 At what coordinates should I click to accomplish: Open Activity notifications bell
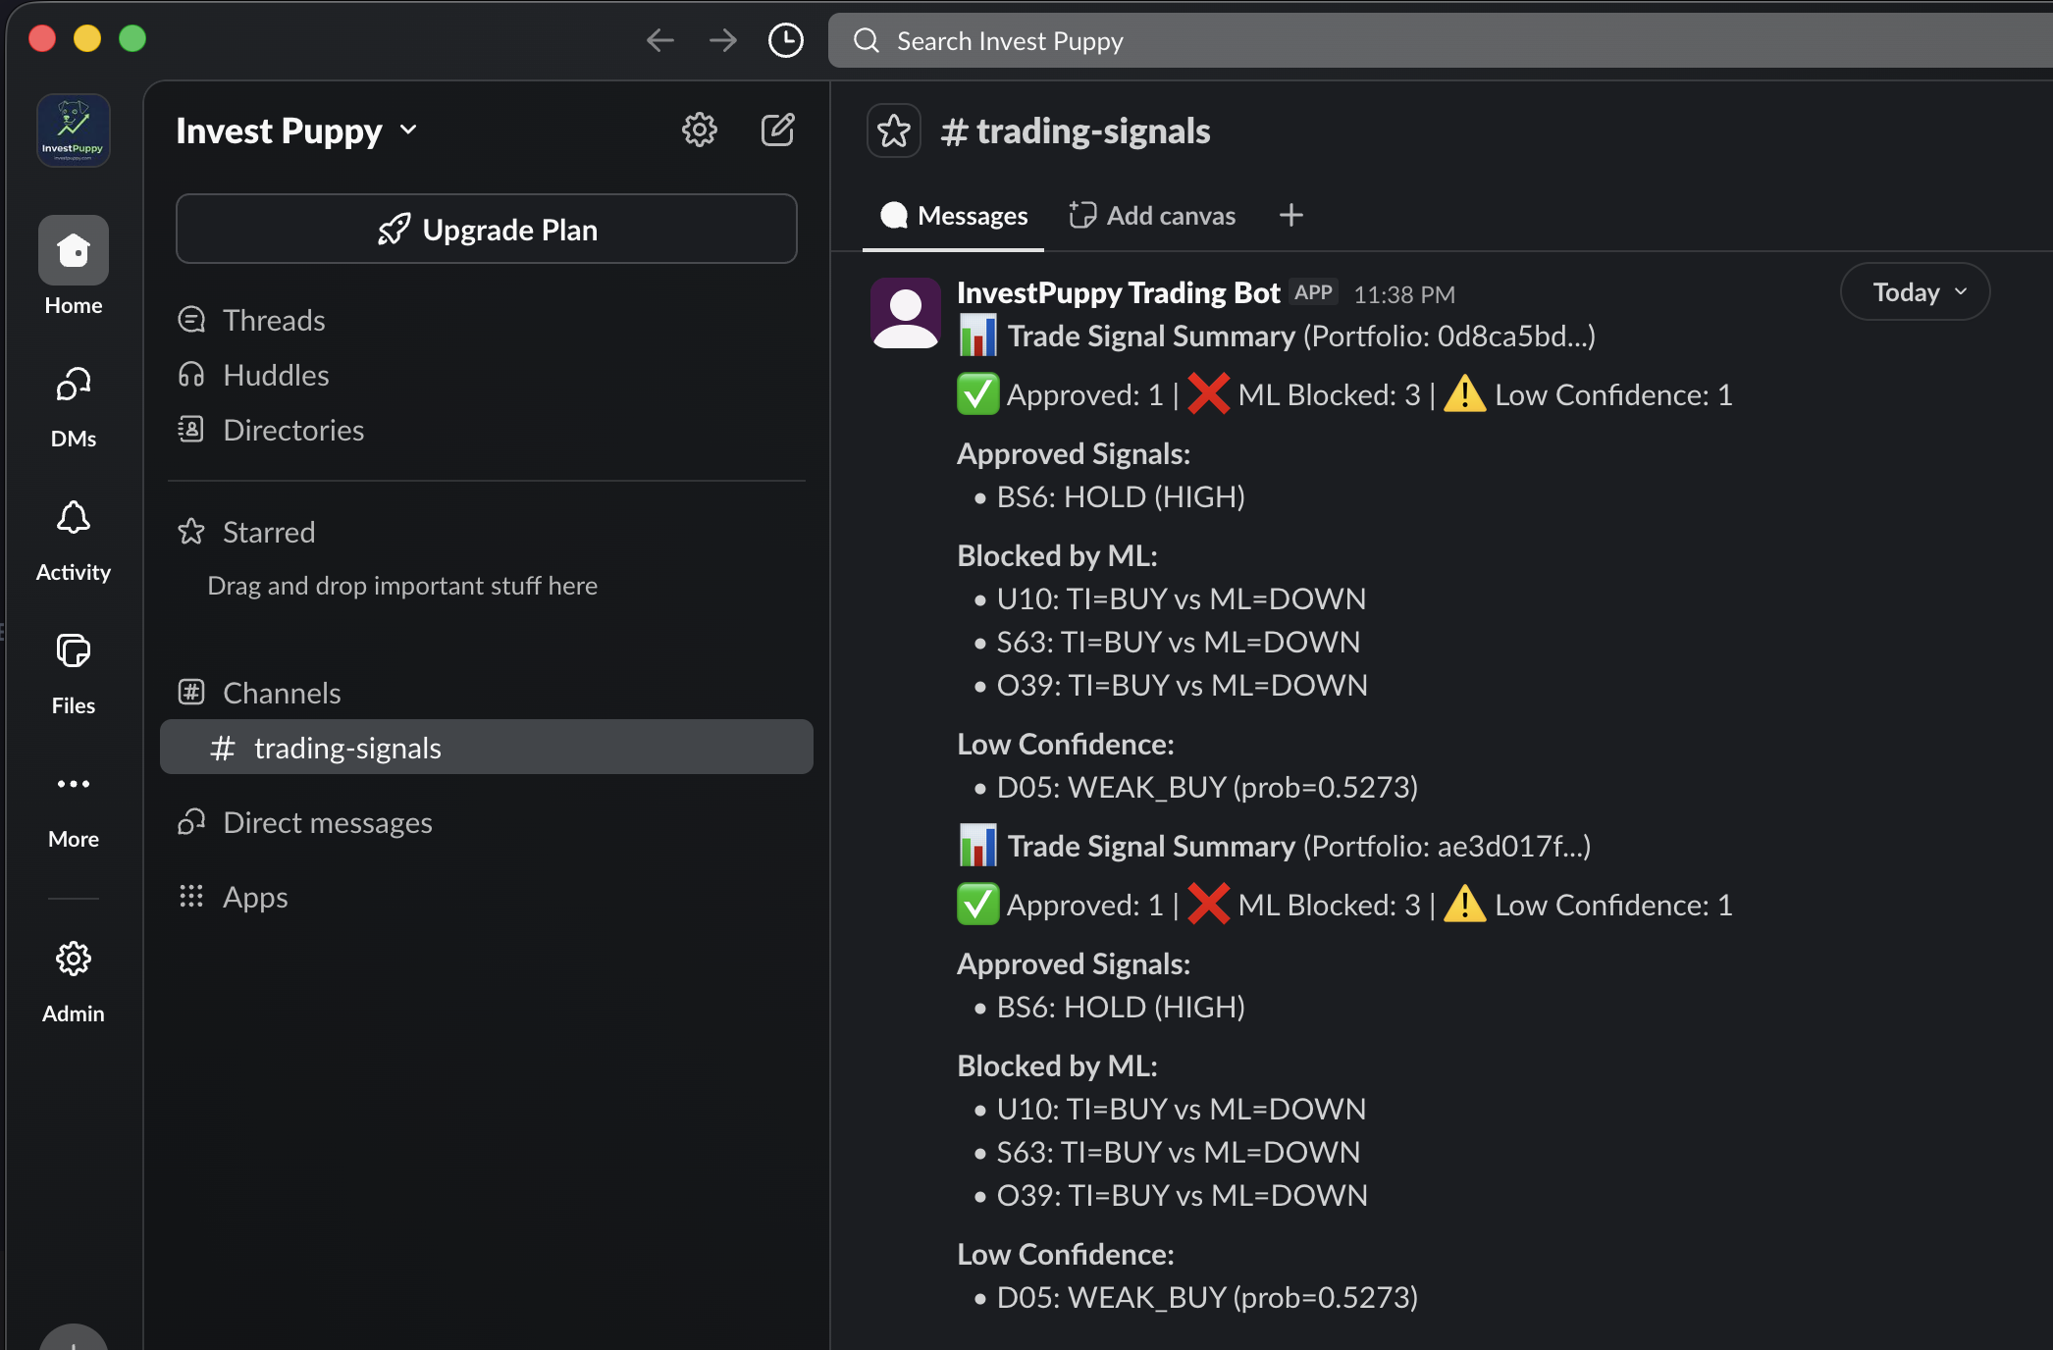click(x=74, y=540)
